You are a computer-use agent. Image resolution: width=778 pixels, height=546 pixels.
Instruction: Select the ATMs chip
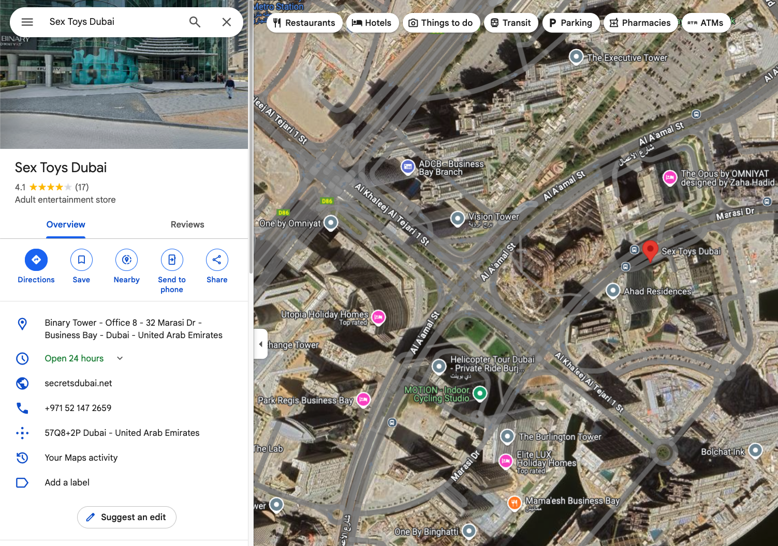point(706,23)
